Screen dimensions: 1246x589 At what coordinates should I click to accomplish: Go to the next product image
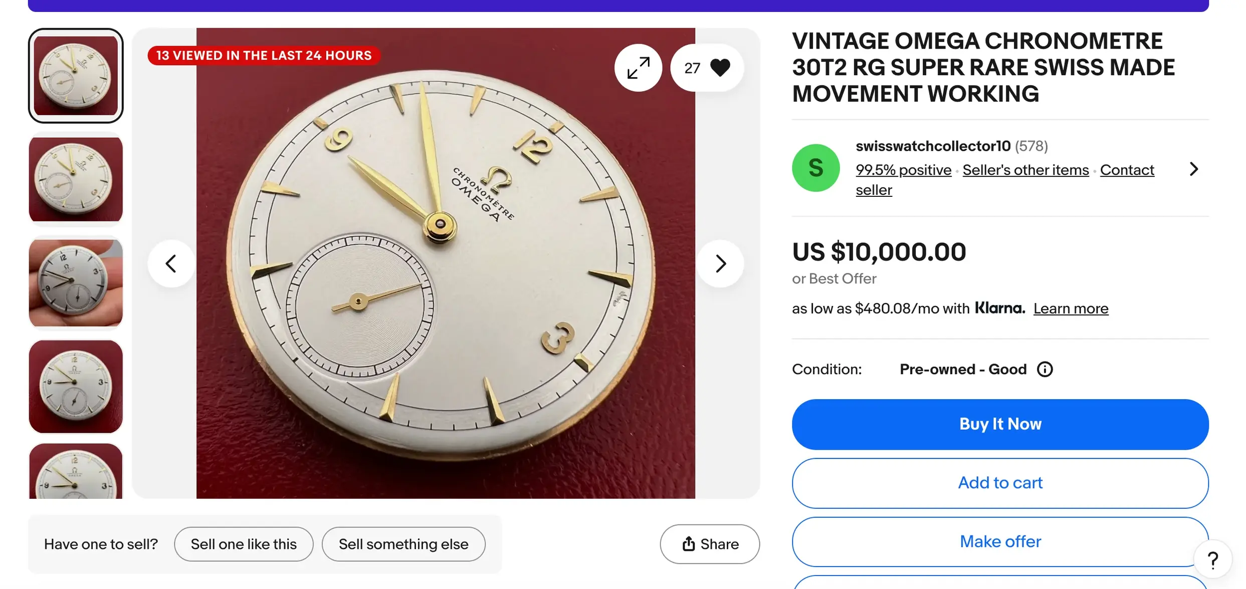[720, 263]
